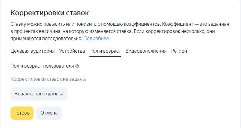View regional bid adjustments tab
The image size is (241, 128).
179,51
